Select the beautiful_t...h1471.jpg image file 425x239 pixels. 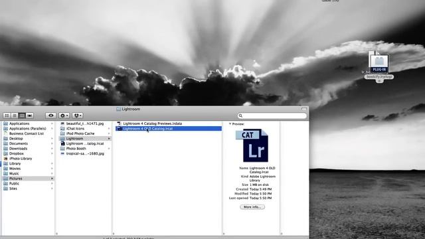coord(85,123)
